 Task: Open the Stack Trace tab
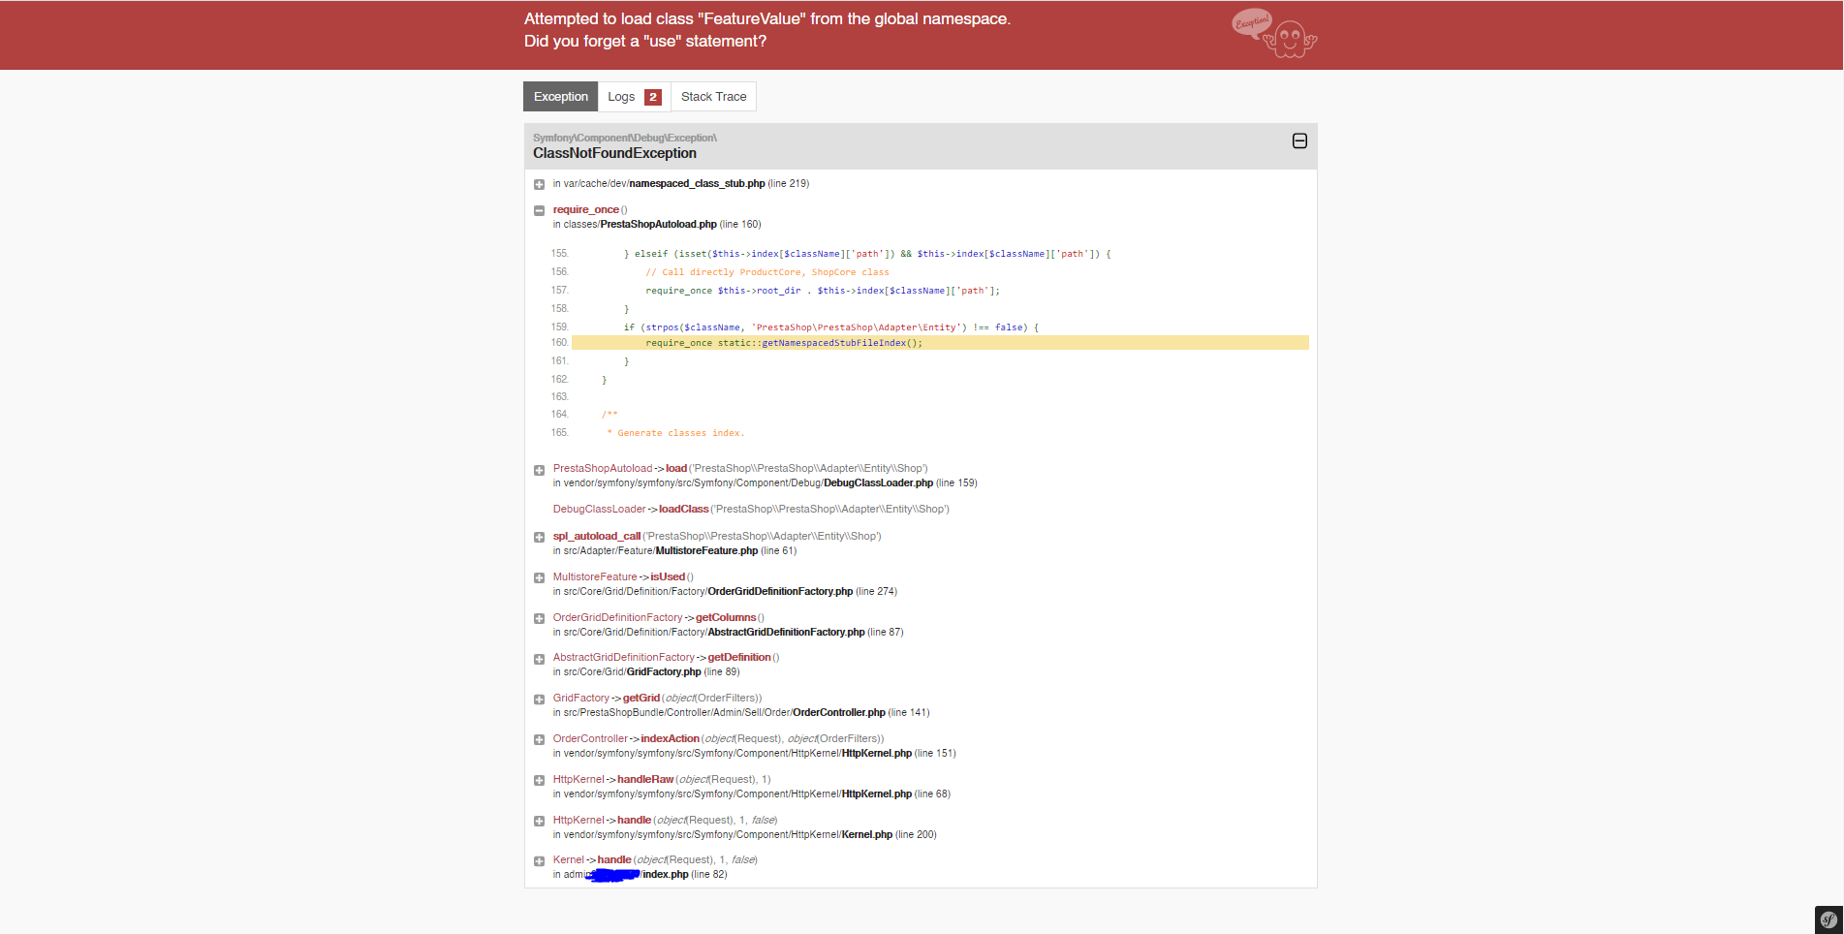pos(713,97)
